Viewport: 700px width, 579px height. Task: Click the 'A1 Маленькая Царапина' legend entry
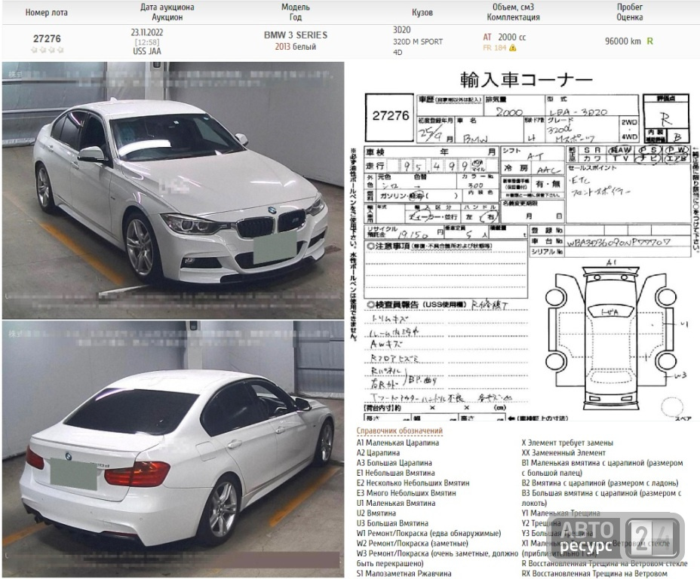tap(398, 443)
